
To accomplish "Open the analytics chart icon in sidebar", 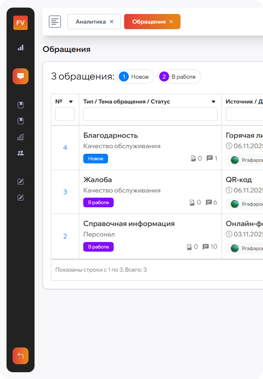I will [x=20, y=48].
